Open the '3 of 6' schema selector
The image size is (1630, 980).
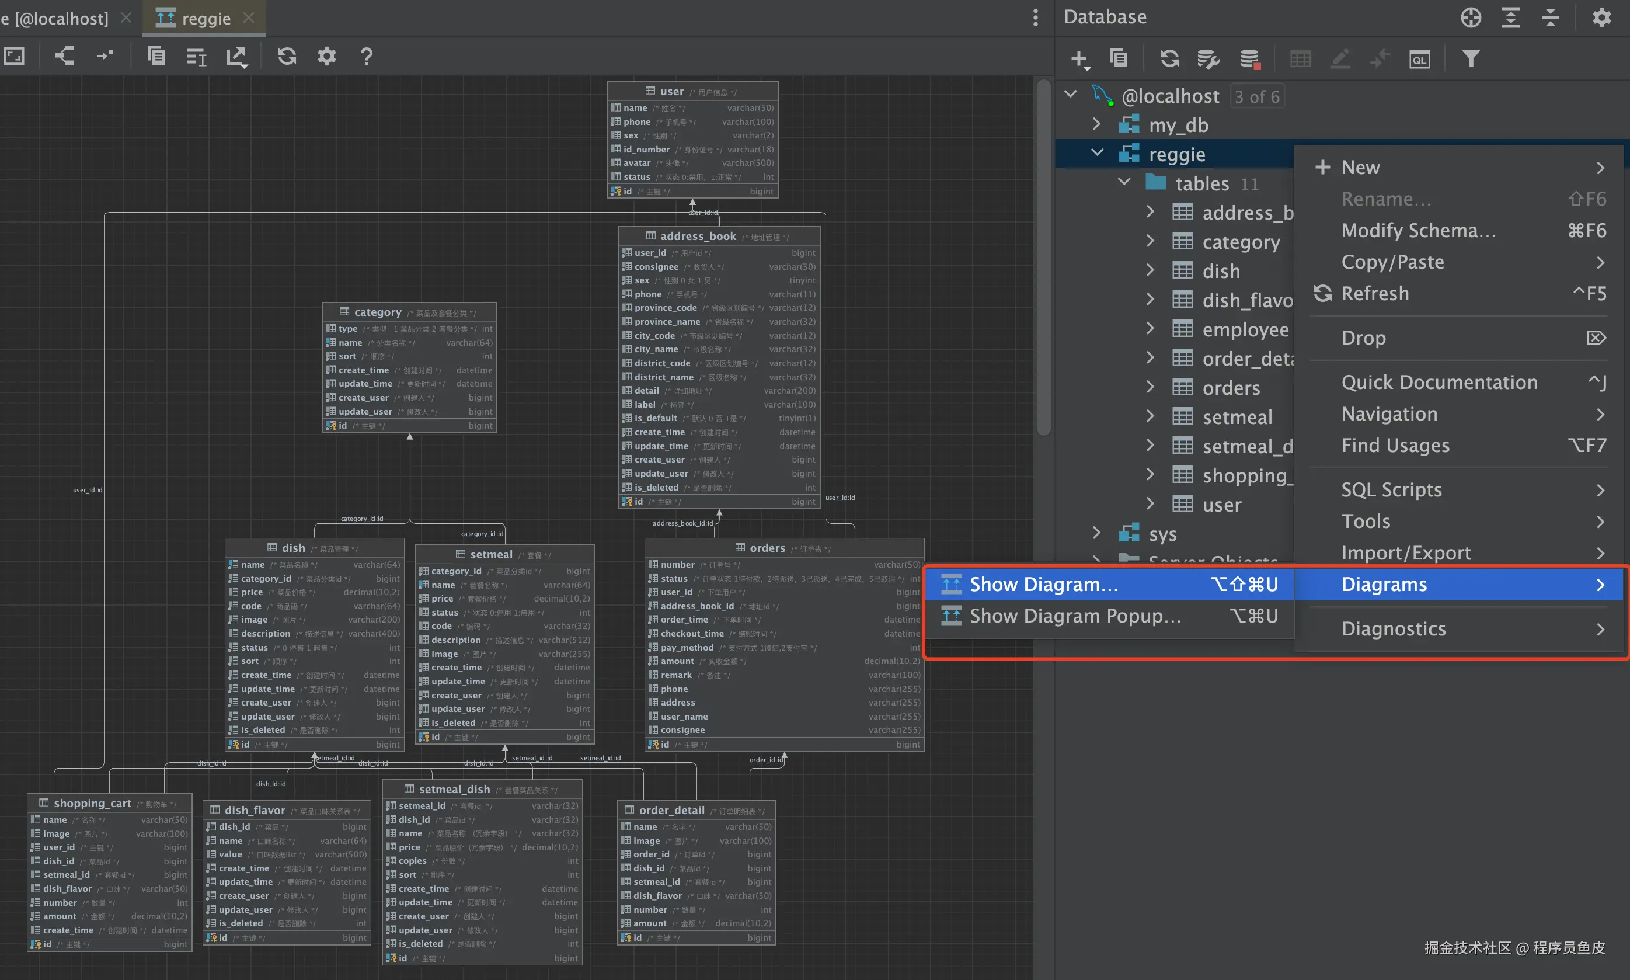click(x=1256, y=96)
